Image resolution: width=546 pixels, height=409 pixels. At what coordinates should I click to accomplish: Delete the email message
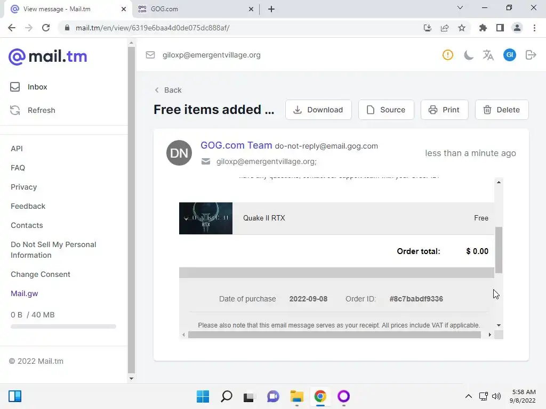point(502,110)
